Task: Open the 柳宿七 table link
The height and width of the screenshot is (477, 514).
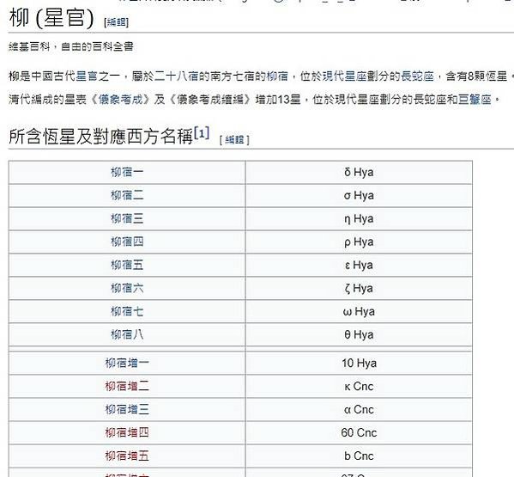Action: pos(127,311)
